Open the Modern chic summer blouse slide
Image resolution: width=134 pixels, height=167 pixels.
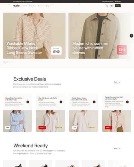click(98, 36)
